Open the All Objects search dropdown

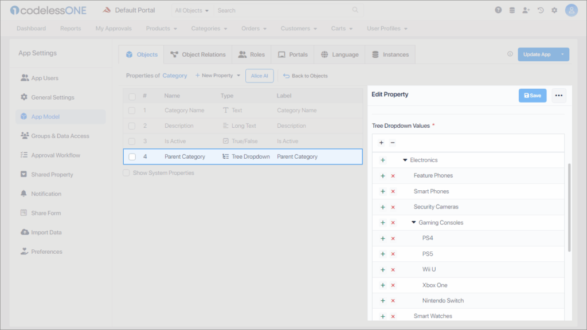(191, 10)
